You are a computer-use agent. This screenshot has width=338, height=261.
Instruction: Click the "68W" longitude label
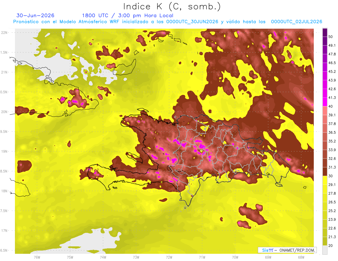pyautogui.click(x=301, y=257)
